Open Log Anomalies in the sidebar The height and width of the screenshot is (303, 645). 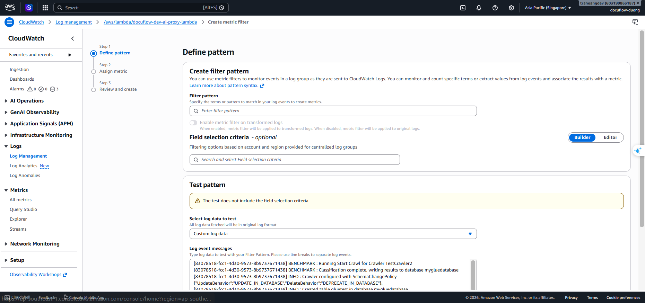(x=25, y=176)
